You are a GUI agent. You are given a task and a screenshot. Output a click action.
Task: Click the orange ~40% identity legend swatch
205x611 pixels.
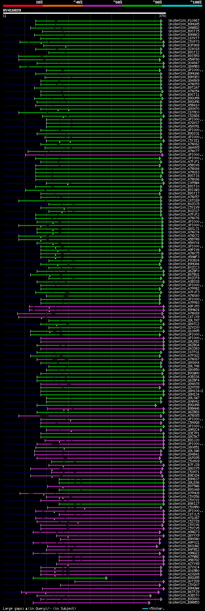click(x=63, y=6)
